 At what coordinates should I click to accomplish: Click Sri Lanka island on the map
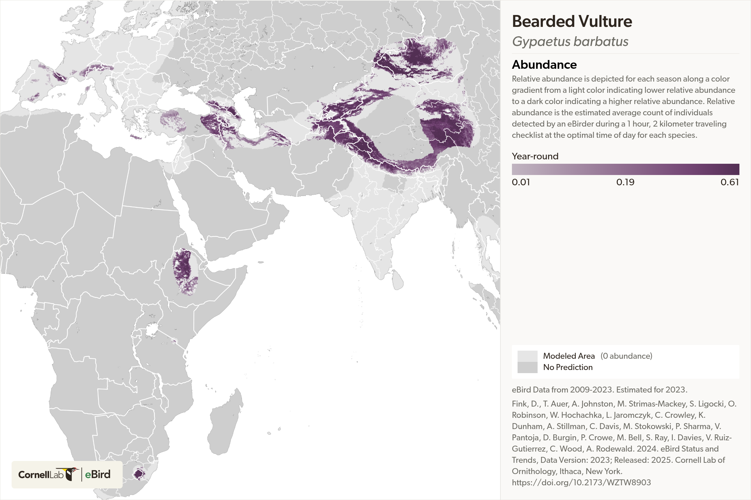pyautogui.click(x=398, y=280)
